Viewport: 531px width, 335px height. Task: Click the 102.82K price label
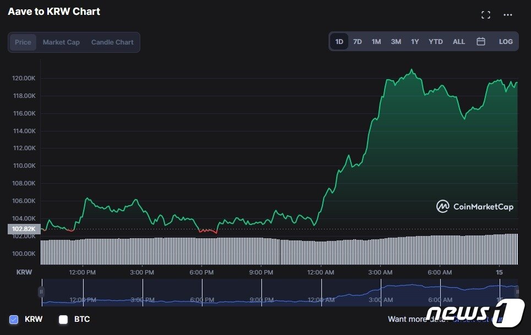24,229
